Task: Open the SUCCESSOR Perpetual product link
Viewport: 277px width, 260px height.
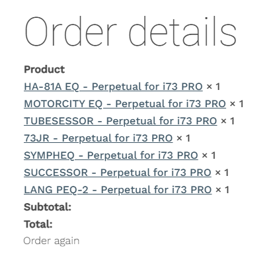Action: point(118,173)
